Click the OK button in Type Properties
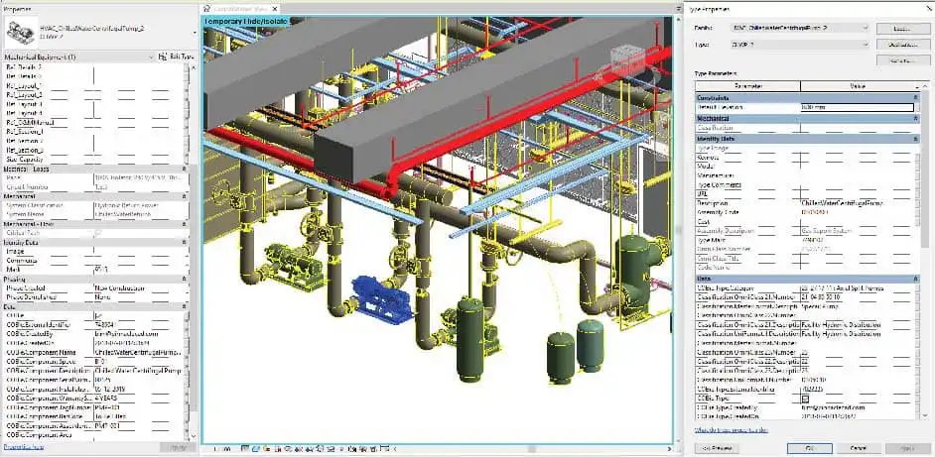Viewport: 935px width, 457px height. tap(809, 448)
